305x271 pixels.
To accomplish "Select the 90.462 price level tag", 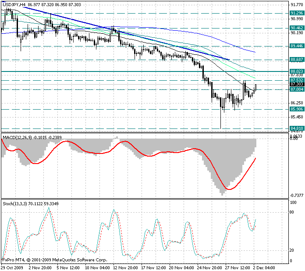I will 297,28.
